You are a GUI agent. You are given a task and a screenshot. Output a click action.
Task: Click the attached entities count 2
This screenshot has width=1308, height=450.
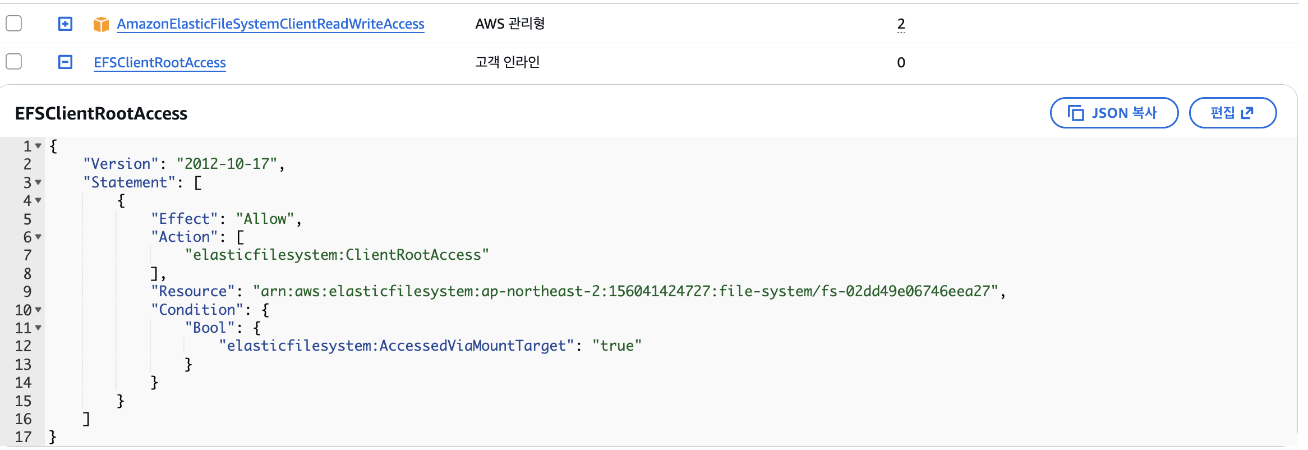(901, 24)
